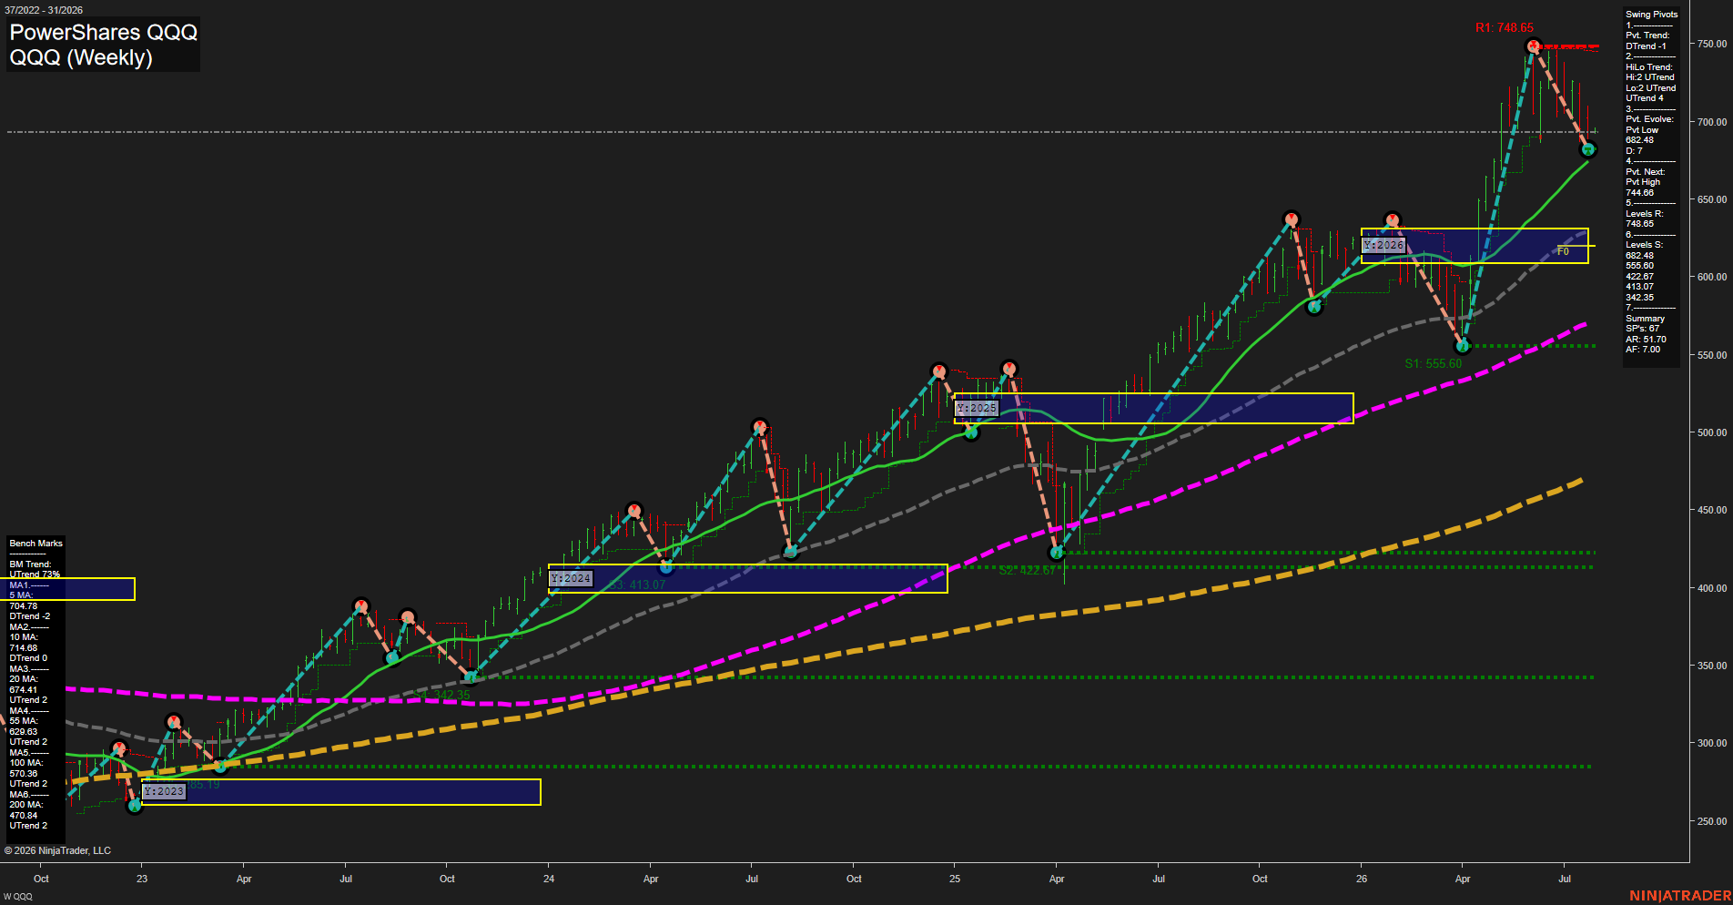Click the 300.00 price axis label
The image size is (1733, 905).
pos(1711,743)
